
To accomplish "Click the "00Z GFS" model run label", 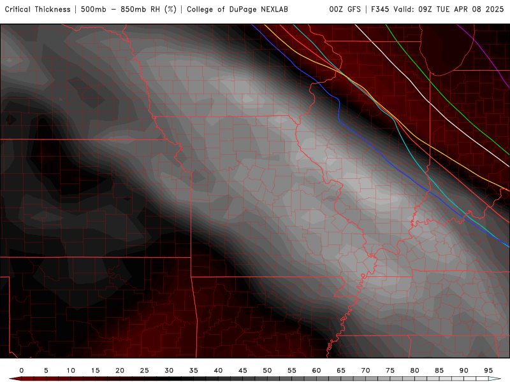I will (345, 10).
